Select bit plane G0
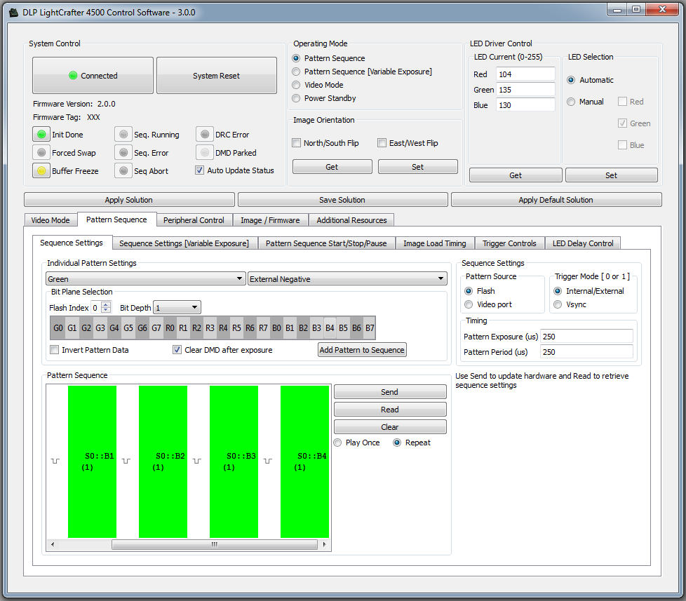Screen dimensions: 686x601 pyautogui.click(x=58, y=328)
